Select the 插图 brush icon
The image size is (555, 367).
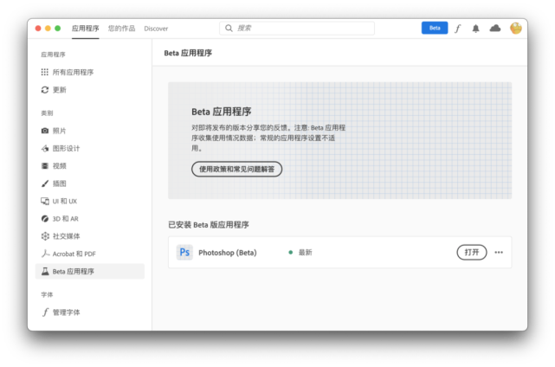coord(45,183)
